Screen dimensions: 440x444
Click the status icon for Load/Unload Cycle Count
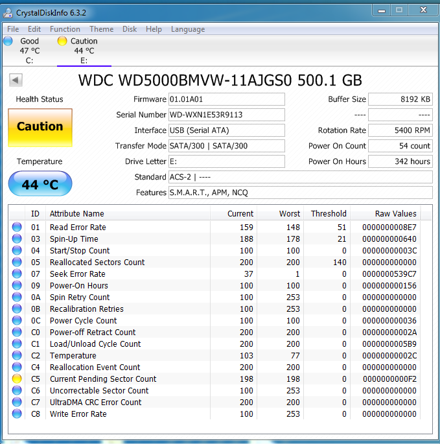coord(17,344)
